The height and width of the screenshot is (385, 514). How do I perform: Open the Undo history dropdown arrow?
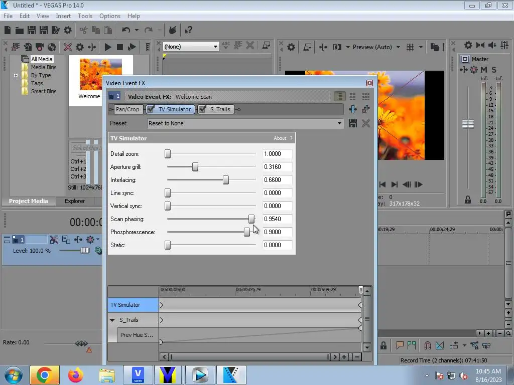click(x=137, y=30)
